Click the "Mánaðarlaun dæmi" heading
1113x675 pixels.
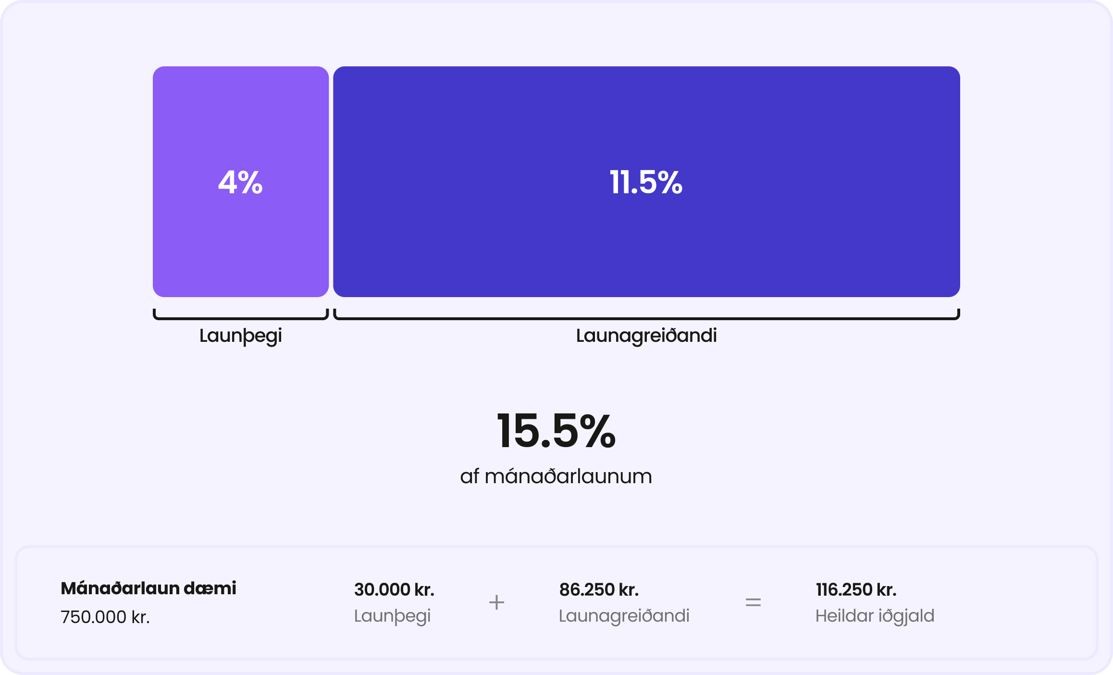148,588
